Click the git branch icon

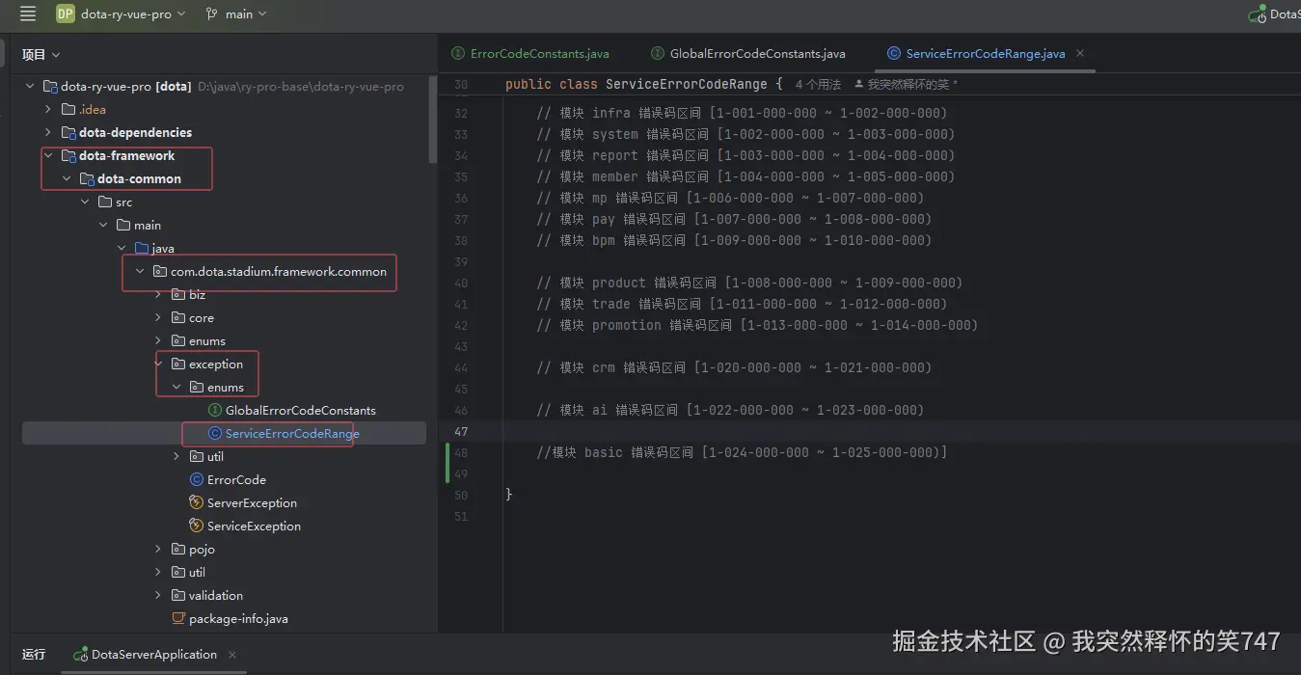click(x=212, y=13)
